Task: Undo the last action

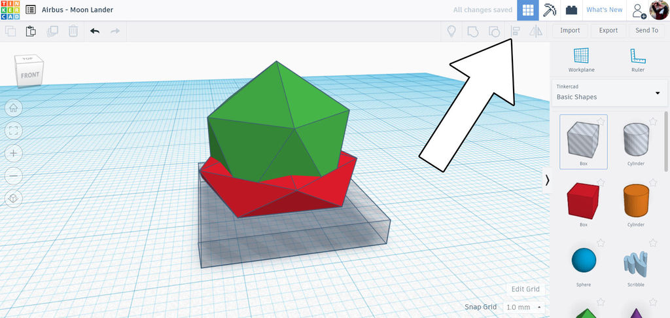Action: pyautogui.click(x=95, y=31)
